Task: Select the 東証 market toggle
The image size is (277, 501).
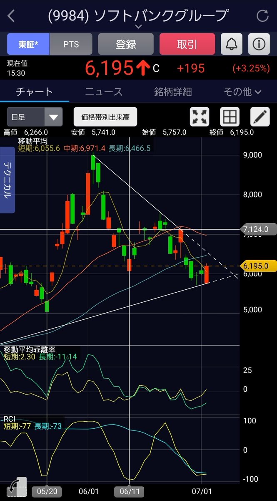Action: tap(28, 44)
